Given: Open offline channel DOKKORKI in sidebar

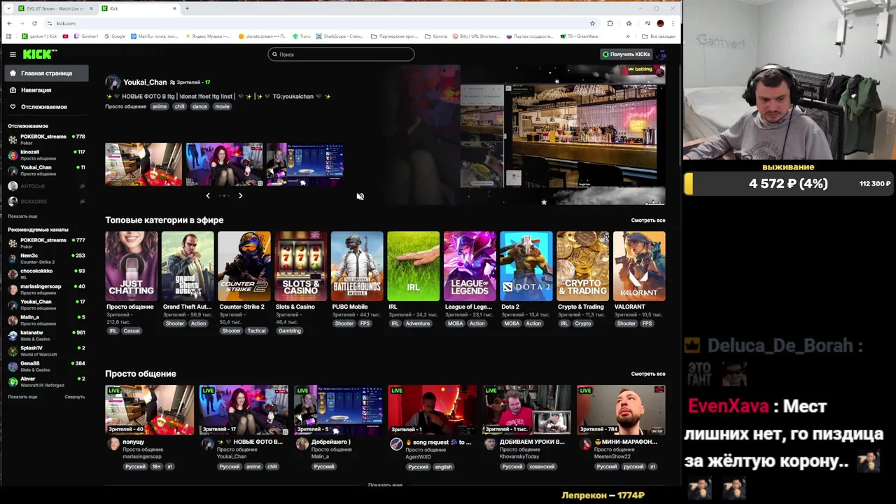Looking at the screenshot, I should click(46, 202).
